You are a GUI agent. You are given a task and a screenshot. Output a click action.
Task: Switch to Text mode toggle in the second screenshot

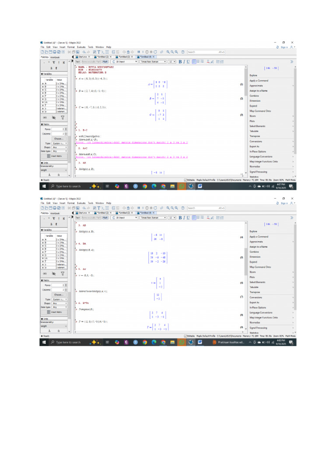78,217
